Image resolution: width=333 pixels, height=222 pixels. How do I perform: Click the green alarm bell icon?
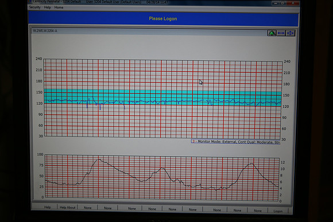272,33
